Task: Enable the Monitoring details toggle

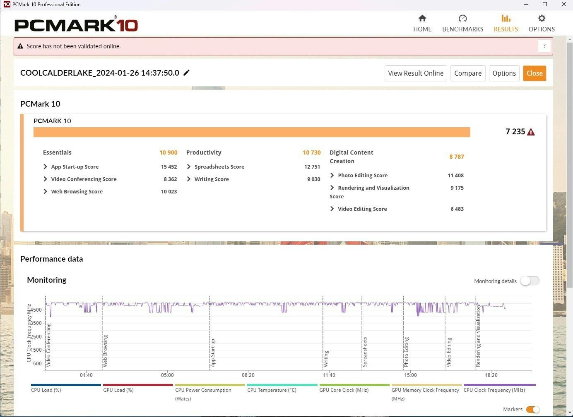Action: point(530,281)
